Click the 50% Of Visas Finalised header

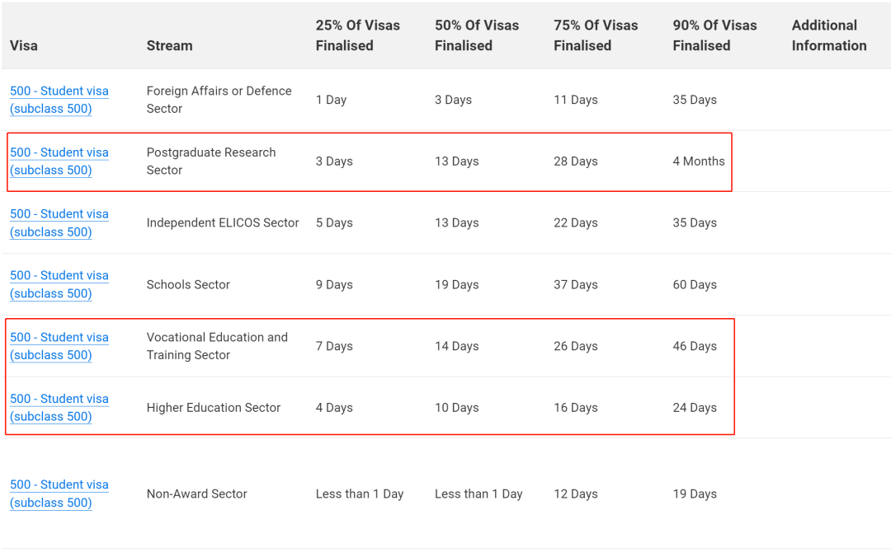(477, 35)
